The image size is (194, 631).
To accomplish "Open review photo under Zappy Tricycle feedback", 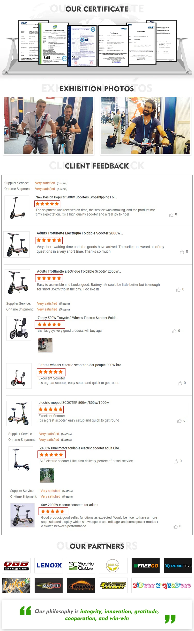I will [x=45, y=345].
